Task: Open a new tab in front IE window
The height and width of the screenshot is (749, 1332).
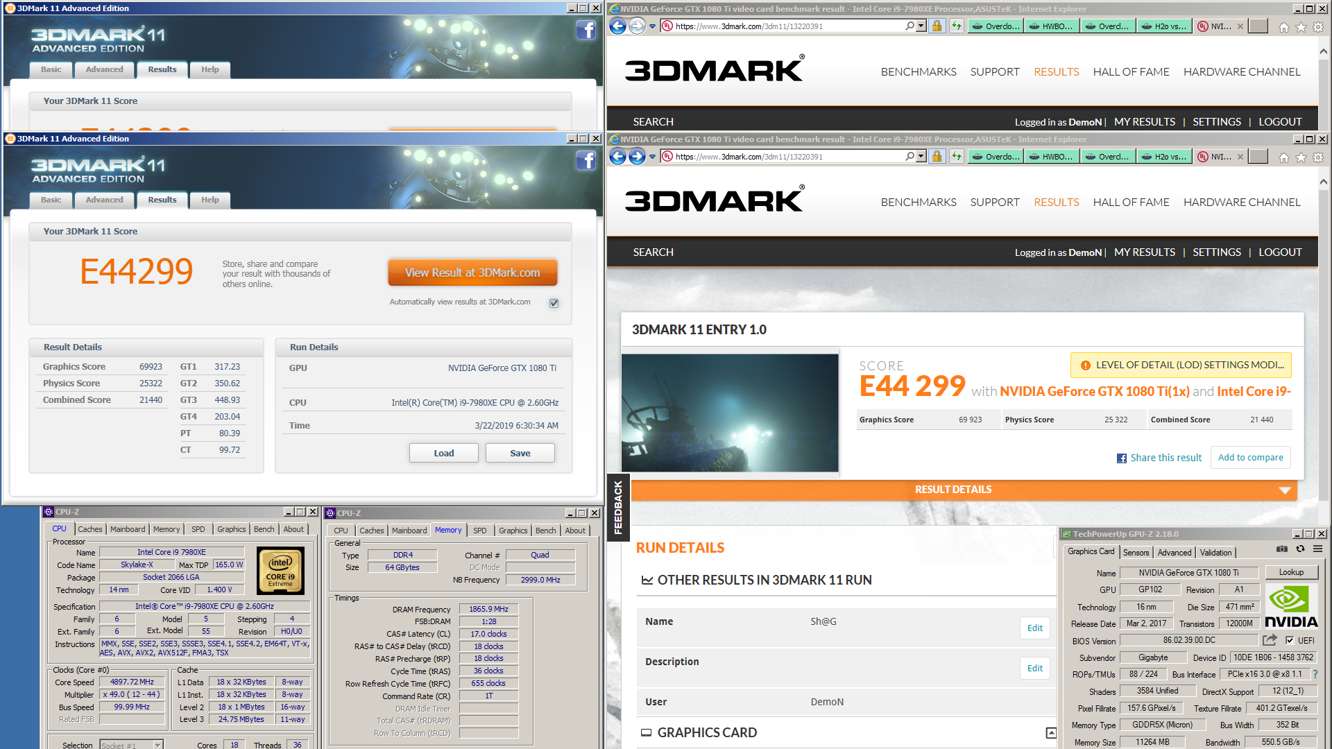Action: click(1258, 157)
